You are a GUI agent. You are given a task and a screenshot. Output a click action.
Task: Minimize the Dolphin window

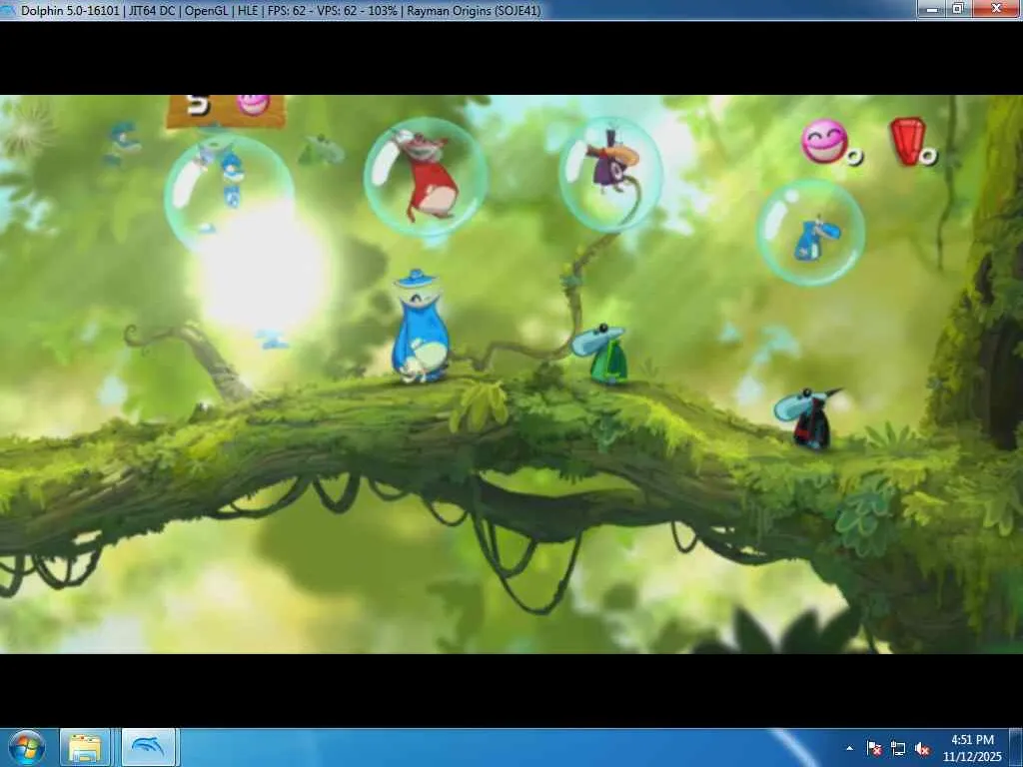point(932,8)
